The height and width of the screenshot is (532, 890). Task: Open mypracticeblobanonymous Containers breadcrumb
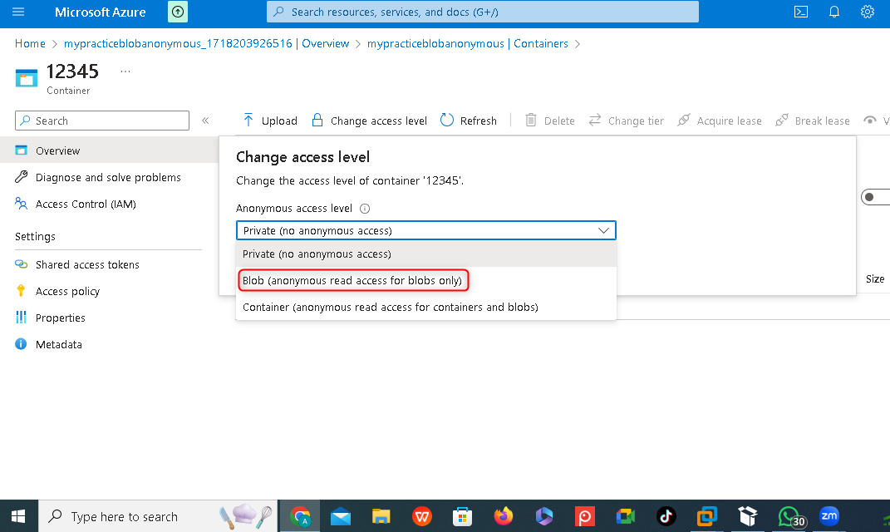(x=468, y=44)
